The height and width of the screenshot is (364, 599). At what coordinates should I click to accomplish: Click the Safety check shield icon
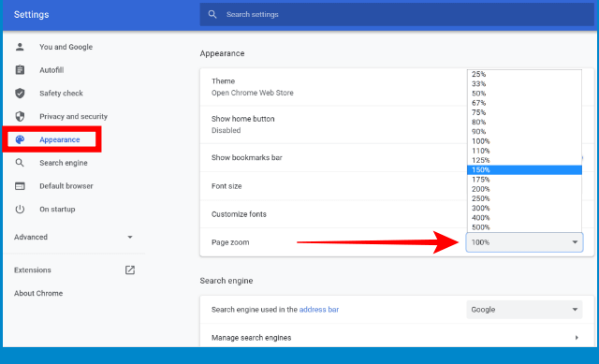pos(20,94)
